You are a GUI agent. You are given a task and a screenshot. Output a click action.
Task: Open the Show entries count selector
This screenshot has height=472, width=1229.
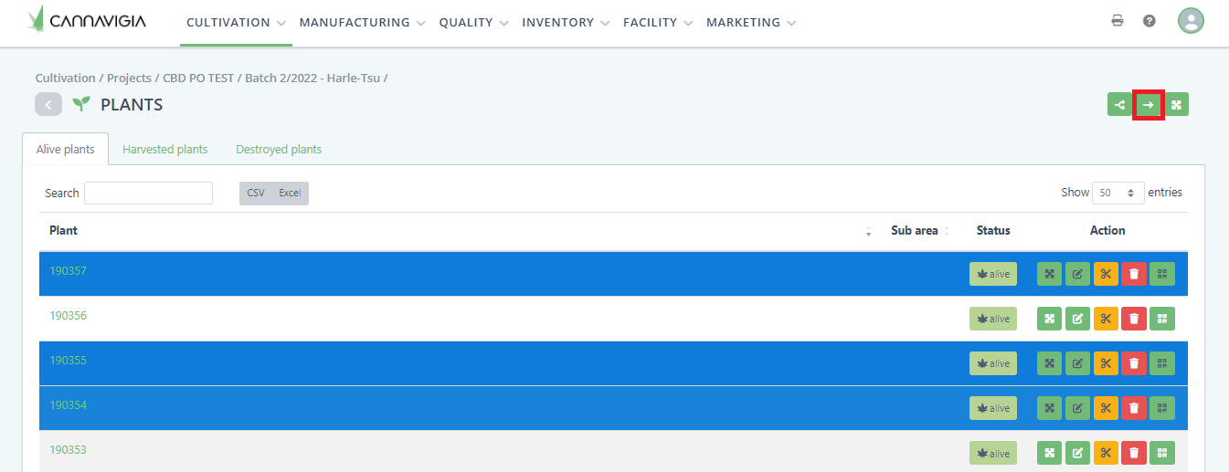[x=1118, y=193]
